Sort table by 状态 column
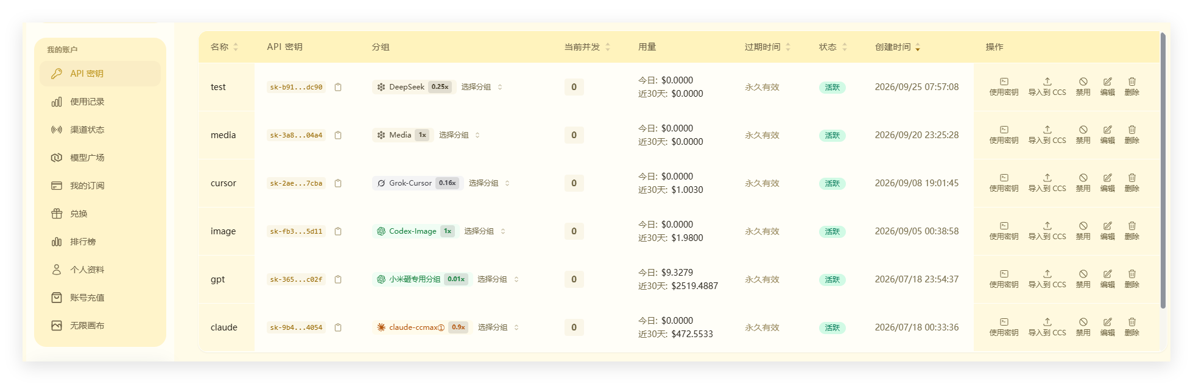Viewport: 1193px width, 384px height. point(833,47)
